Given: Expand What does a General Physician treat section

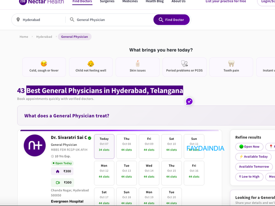Looking at the screenshot, I should [146, 115].
